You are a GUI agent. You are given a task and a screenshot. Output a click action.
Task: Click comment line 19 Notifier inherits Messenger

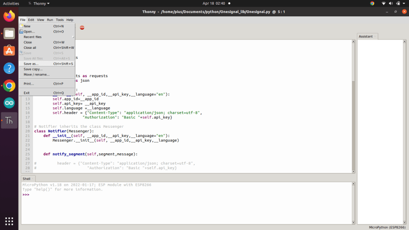click(x=79, y=126)
